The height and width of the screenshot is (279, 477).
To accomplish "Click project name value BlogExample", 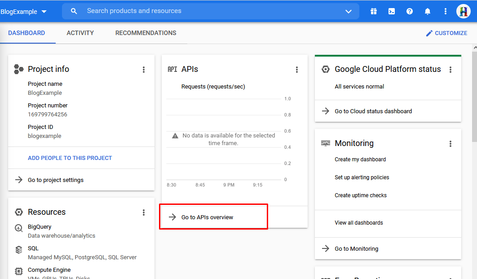I will pyautogui.click(x=45, y=93).
